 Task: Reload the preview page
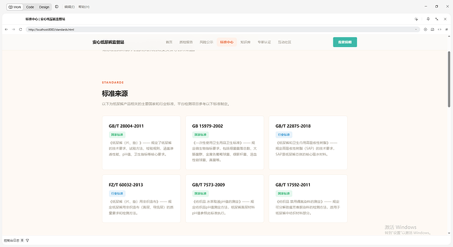tap(20, 29)
